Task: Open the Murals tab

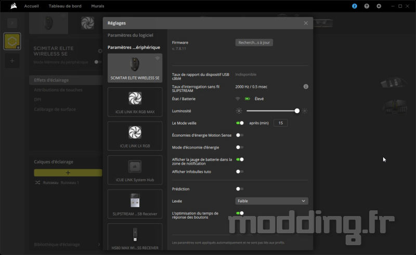Action: 98,6
